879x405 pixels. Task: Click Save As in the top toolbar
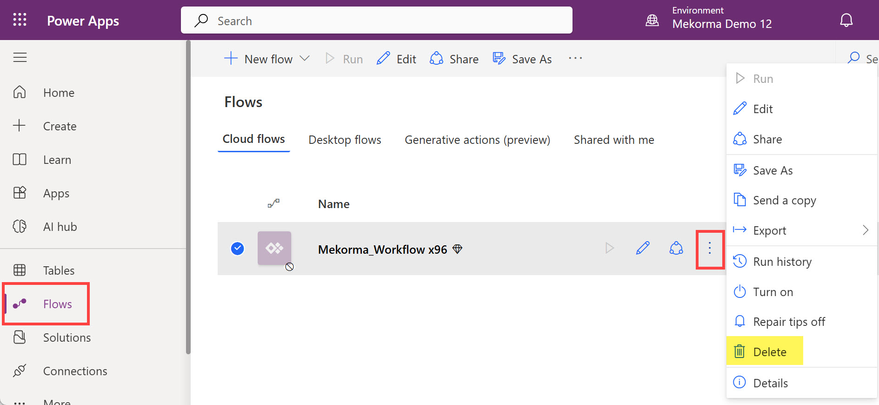[x=522, y=59]
